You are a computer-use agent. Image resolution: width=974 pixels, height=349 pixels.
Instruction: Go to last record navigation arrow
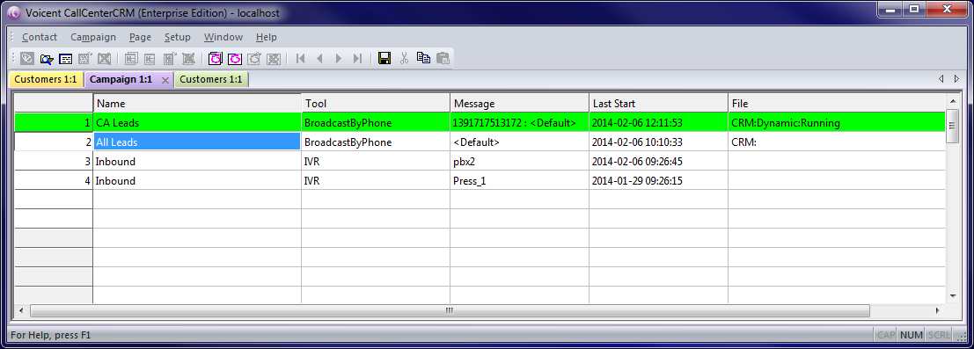point(357,58)
